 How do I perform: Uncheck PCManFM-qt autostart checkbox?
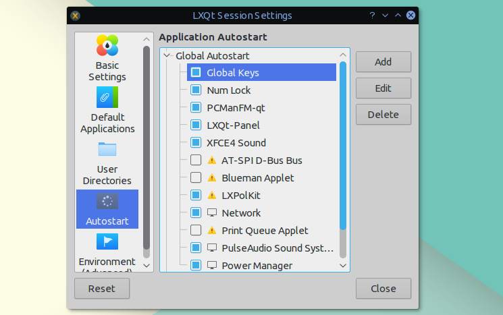[x=196, y=108]
